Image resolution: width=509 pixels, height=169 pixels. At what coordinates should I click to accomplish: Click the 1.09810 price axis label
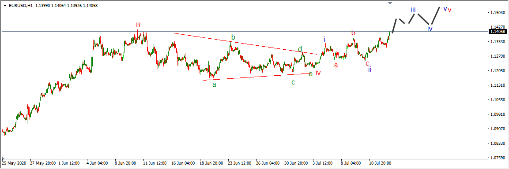(x=498, y=114)
